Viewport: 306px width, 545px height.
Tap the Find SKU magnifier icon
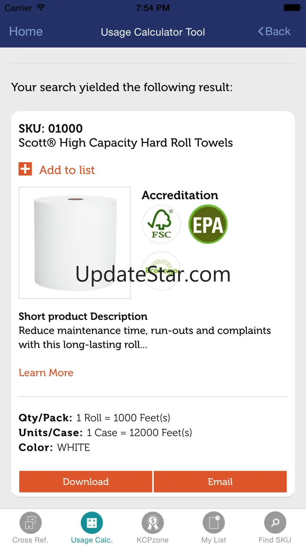click(x=275, y=523)
